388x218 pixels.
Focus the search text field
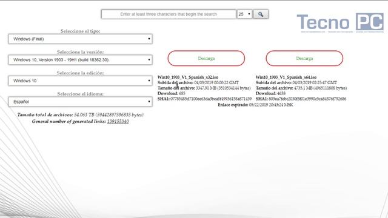tap(169, 14)
